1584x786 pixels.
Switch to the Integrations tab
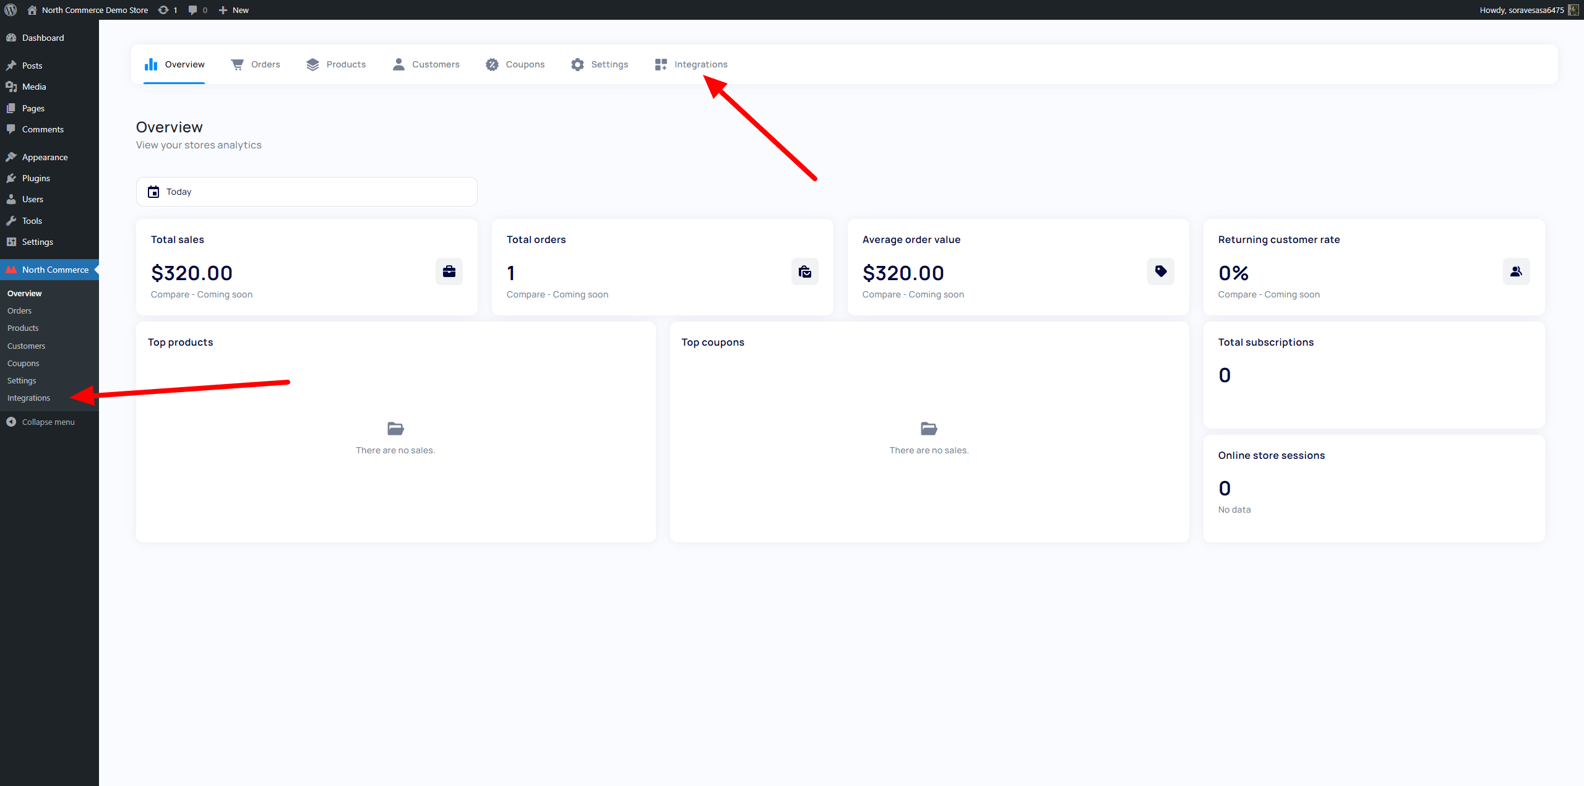pos(691,64)
